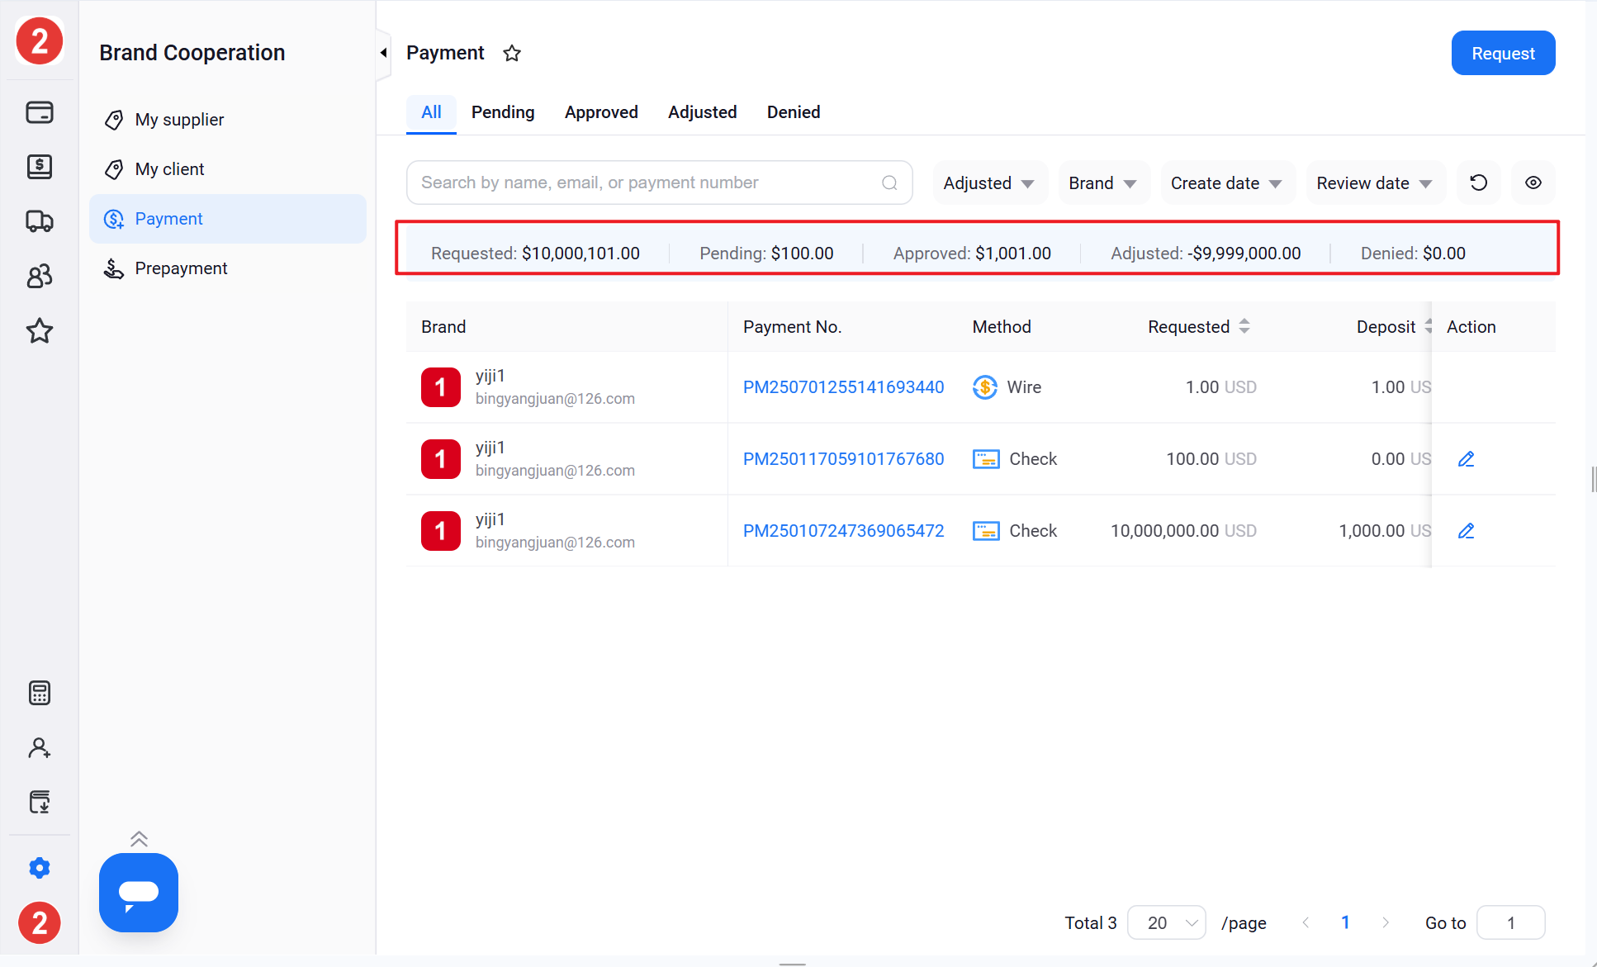Select Payment in the sidebar
Screen dimensions: 1597x967
[228, 219]
